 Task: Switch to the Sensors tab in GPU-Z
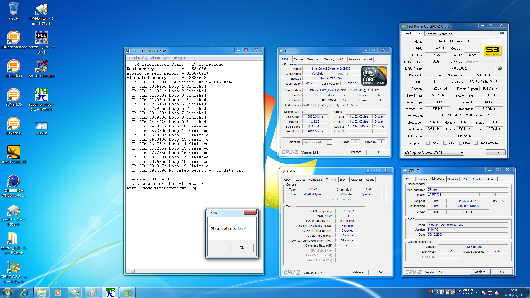pos(431,34)
